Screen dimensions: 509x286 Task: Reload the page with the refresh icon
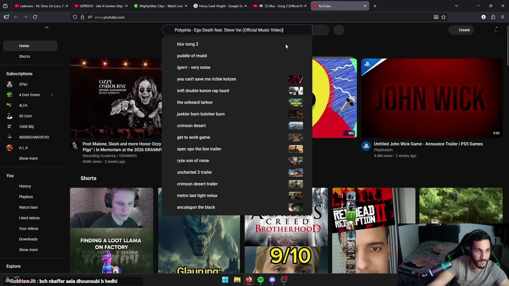pos(35,17)
